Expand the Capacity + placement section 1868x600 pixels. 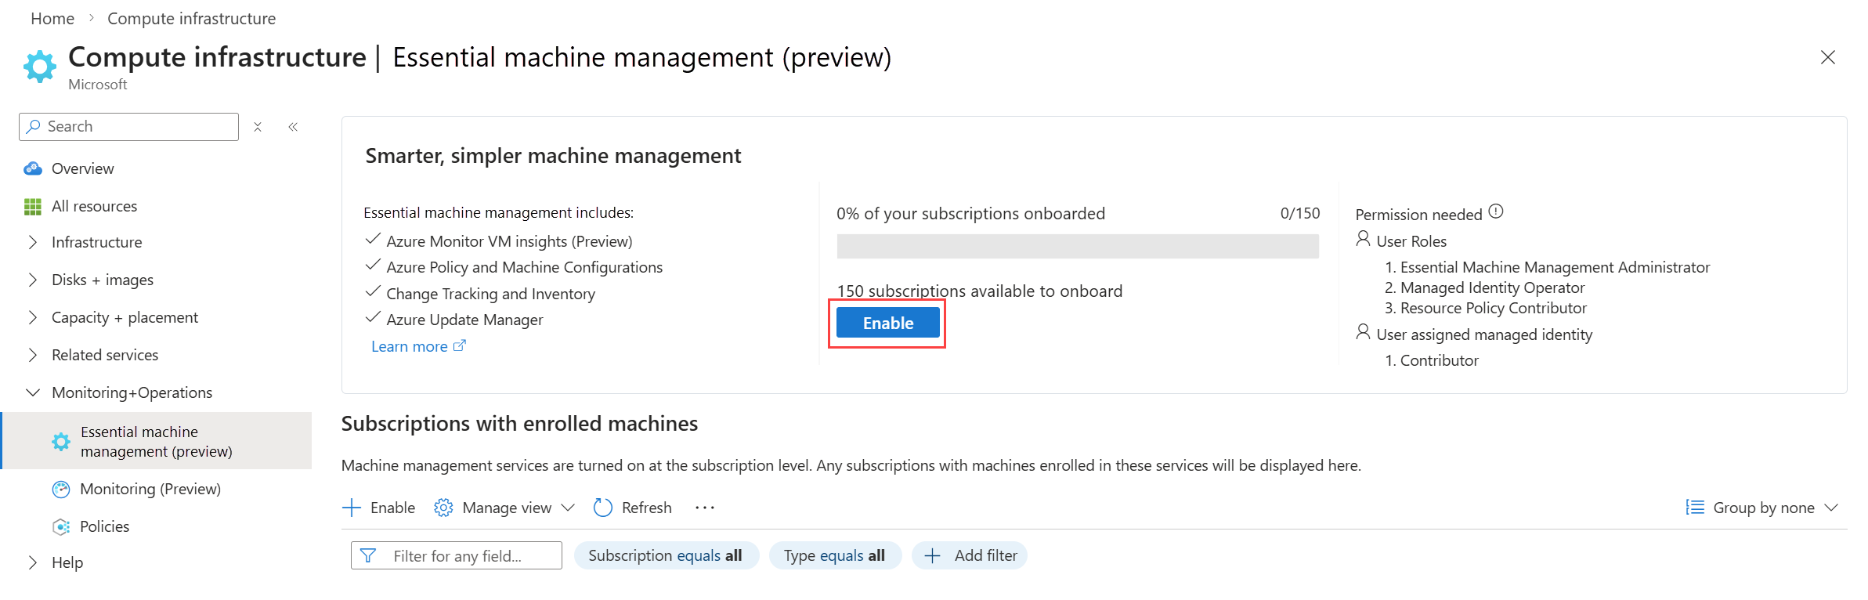[x=33, y=317]
